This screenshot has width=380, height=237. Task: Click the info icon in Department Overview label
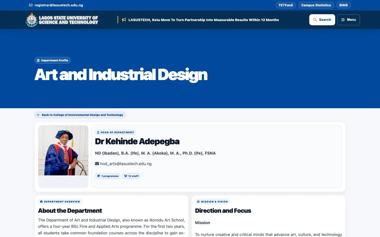click(x=41, y=202)
